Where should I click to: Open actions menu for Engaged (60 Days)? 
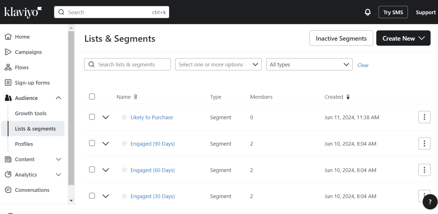(424, 170)
